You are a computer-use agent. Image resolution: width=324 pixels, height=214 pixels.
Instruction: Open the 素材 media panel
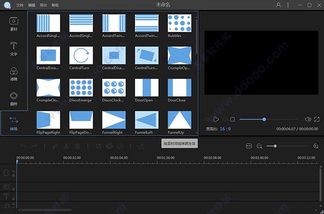coord(13,24)
